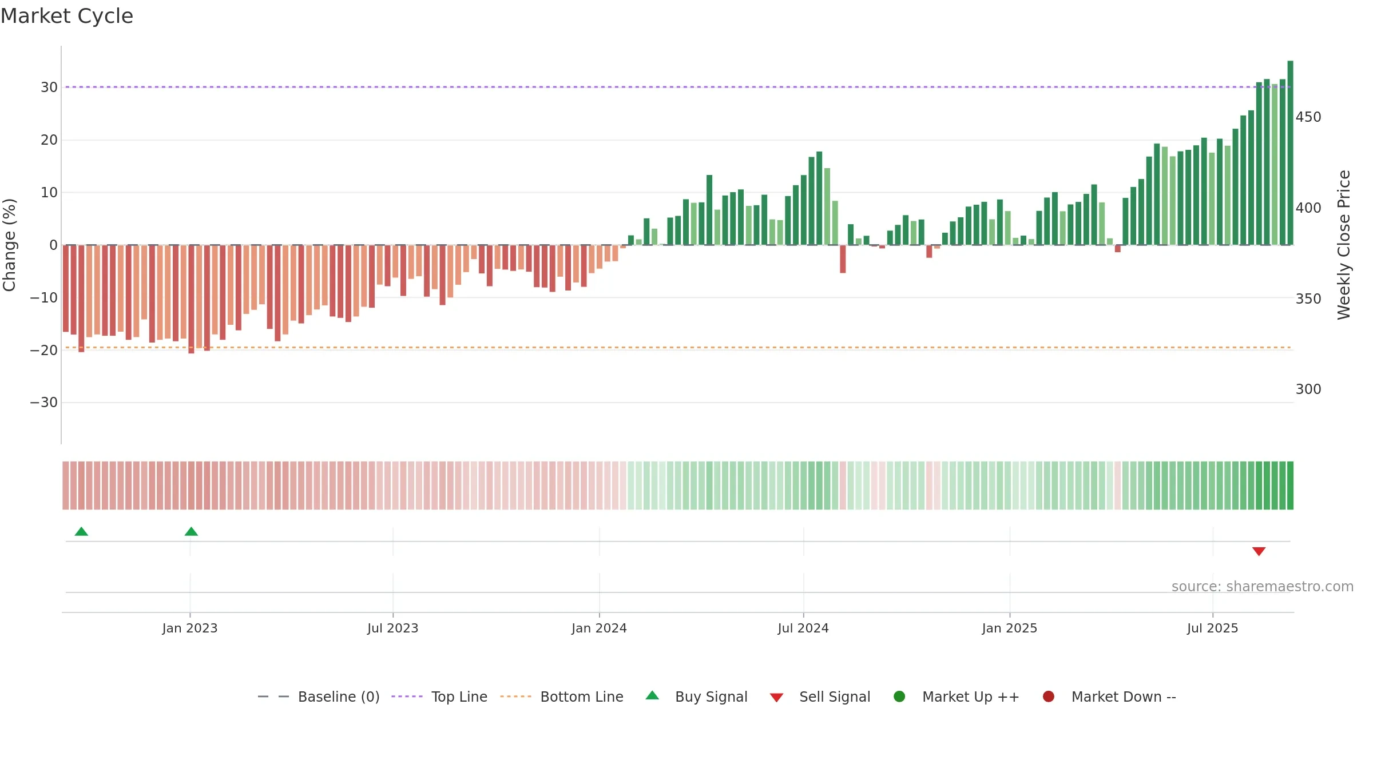Image resolution: width=1373 pixels, height=772 pixels.
Task: Click the Change (%) axis title
Action: click(x=9, y=245)
